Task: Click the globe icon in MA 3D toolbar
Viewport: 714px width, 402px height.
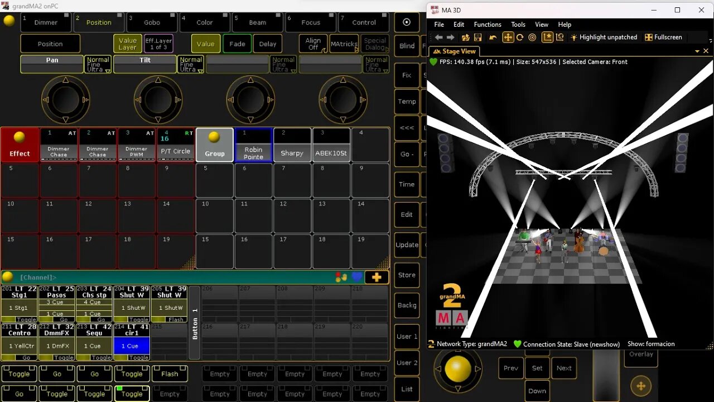Action: [559, 37]
